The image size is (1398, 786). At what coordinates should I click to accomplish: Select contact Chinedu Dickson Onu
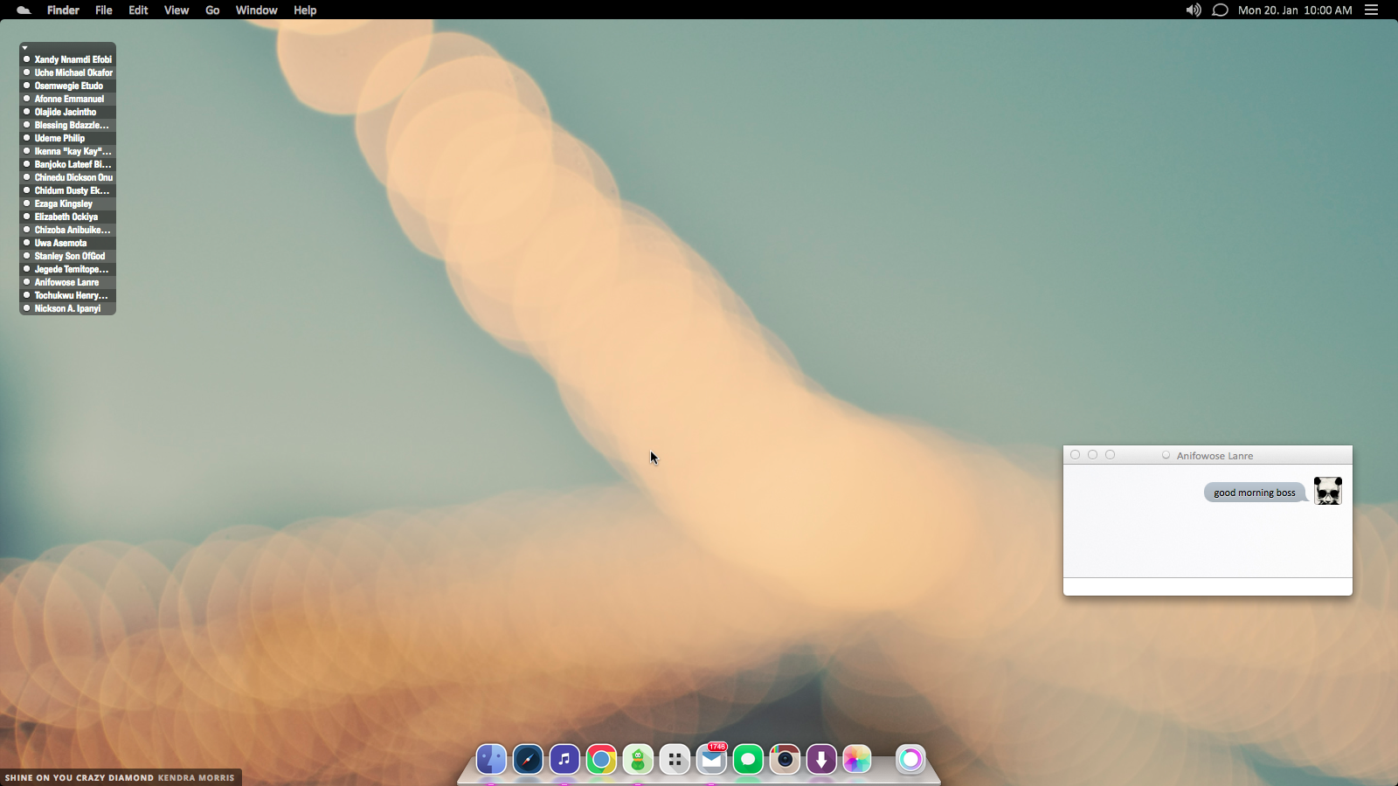coord(68,177)
